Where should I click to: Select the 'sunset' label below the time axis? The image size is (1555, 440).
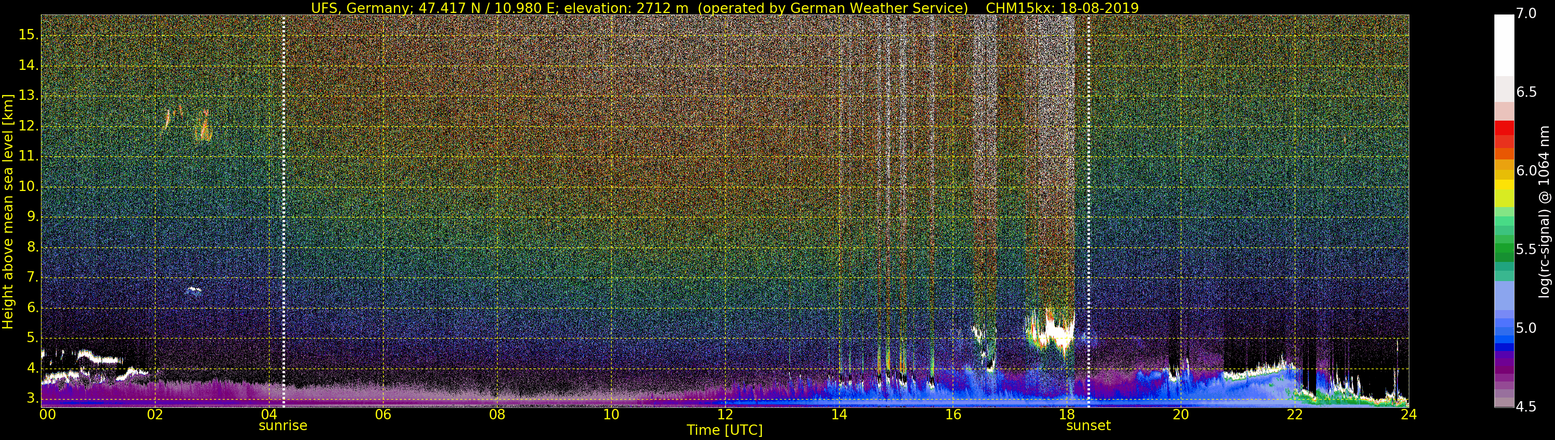[x=1088, y=426]
